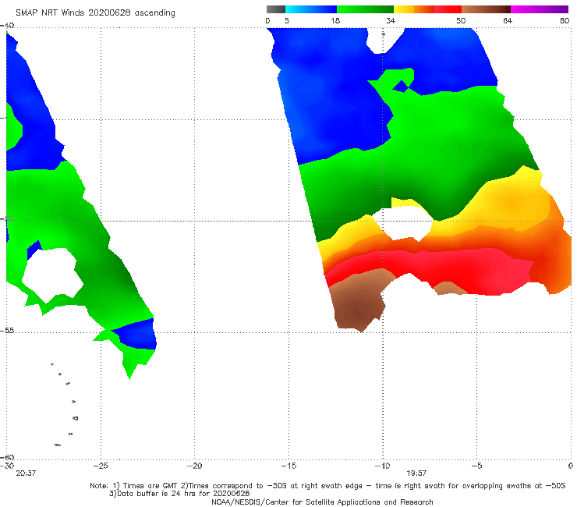This screenshot has width=577, height=507.
Task: Pick the magenta-purple segment of the colorbar
Action: 540,9
